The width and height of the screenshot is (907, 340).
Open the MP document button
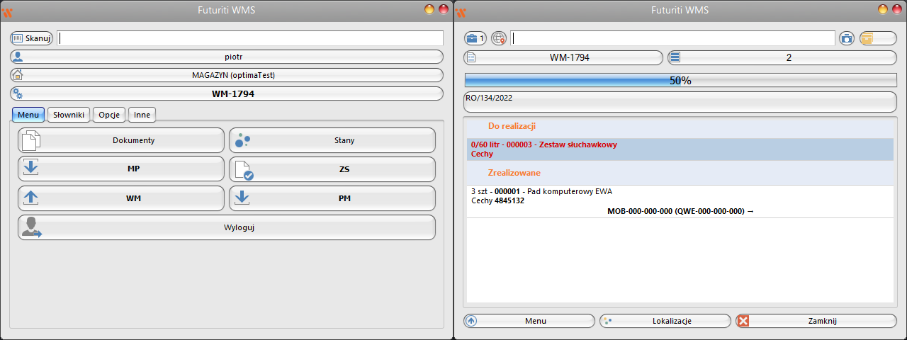(120, 169)
